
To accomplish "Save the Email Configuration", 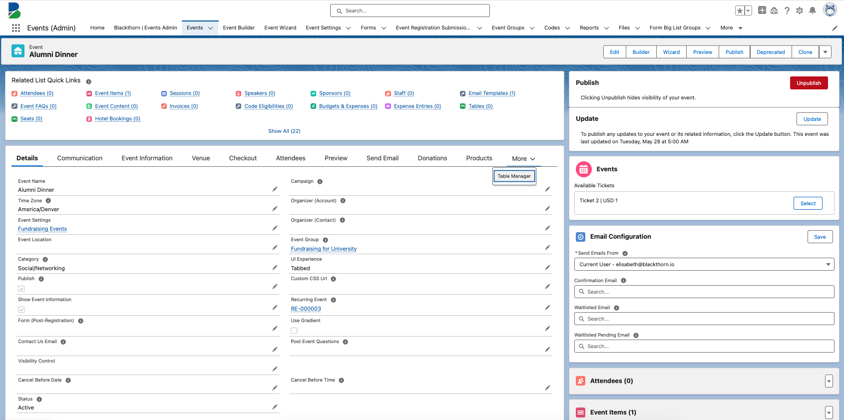I will tap(820, 237).
